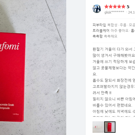Viewport: 135px width, 135px height.
Task: Open the penguin profile avatar
Action: tap(97, 9)
